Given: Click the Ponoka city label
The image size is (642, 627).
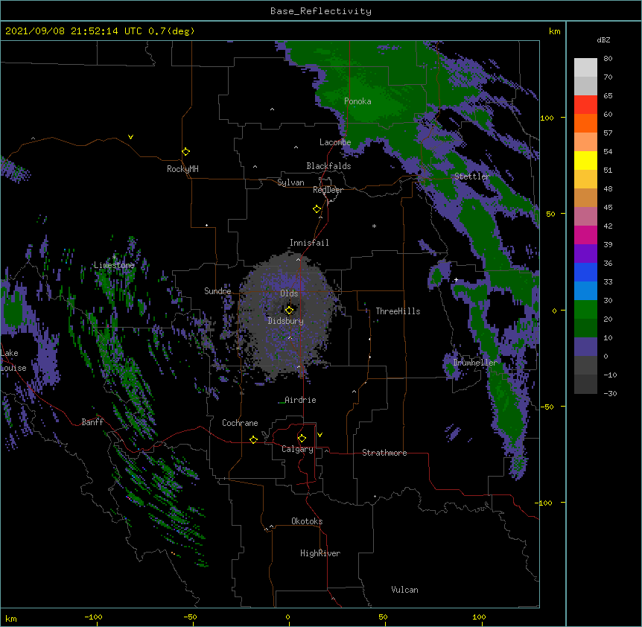Looking at the screenshot, I should click(357, 101).
